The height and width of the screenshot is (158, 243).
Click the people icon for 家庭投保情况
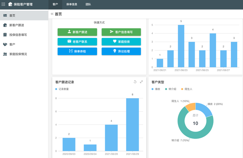tap(5, 54)
